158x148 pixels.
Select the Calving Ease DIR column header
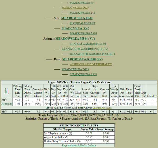click(18, 91)
